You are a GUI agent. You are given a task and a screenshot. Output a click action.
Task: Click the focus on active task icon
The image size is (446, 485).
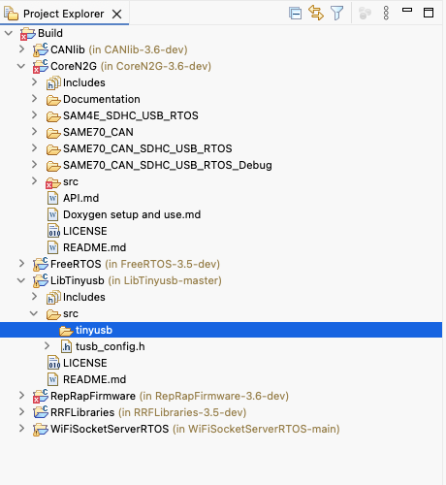[365, 14]
